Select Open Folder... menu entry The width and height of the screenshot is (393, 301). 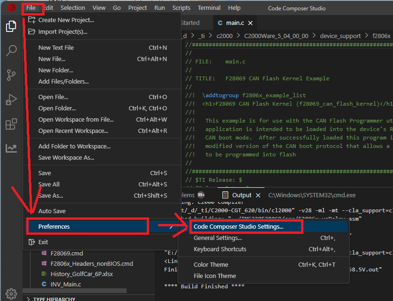102,108
